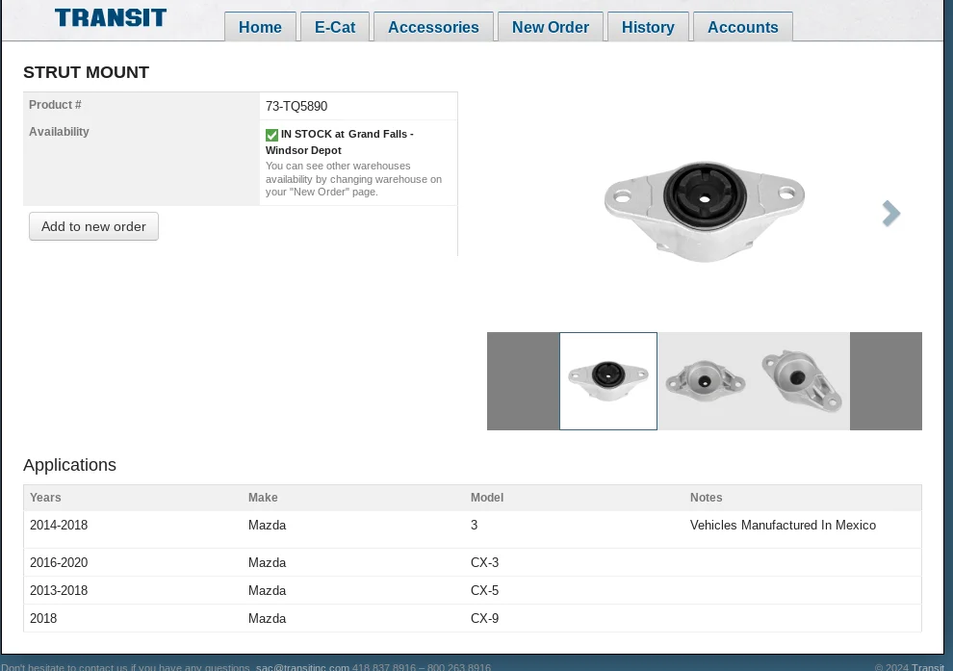Select the first strut mount thumbnail

click(608, 381)
